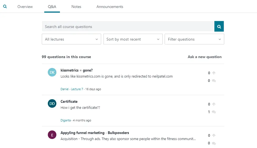This screenshot has height=148, width=257.
Task: Click the magnifier icon beside Overview tab
Action: (x=5, y=7)
